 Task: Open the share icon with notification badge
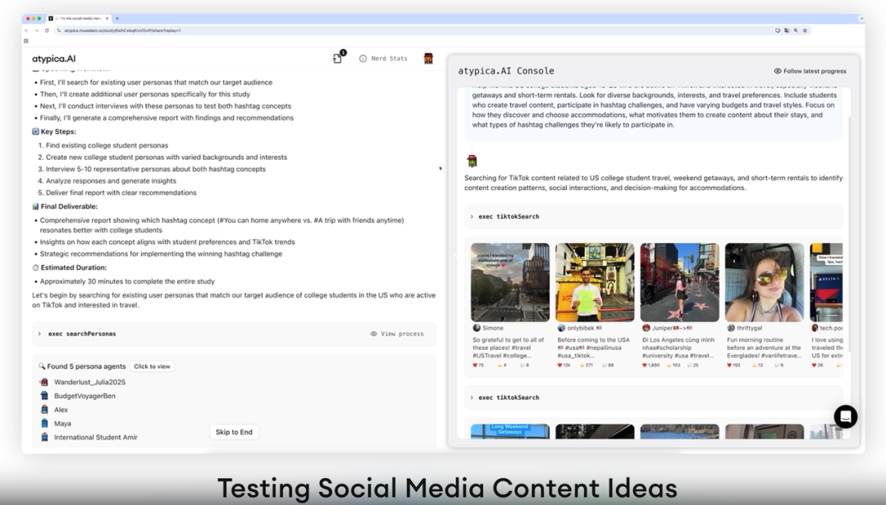pyautogui.click(x=338, y=58)
